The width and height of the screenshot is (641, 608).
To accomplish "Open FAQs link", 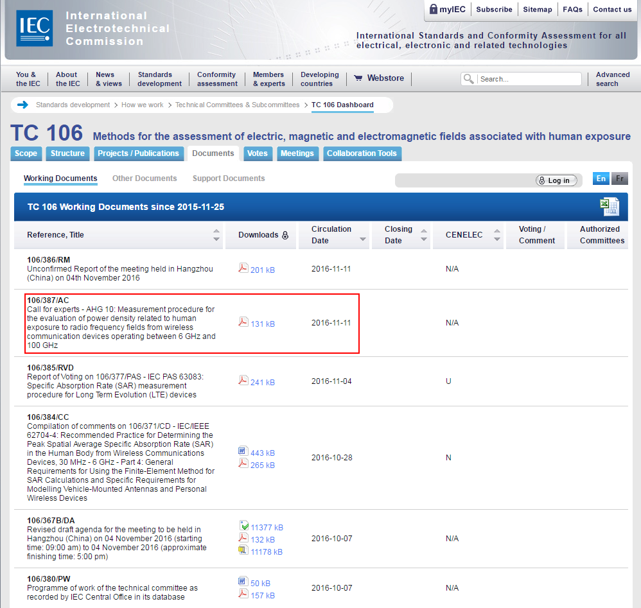I will point(573,10).
